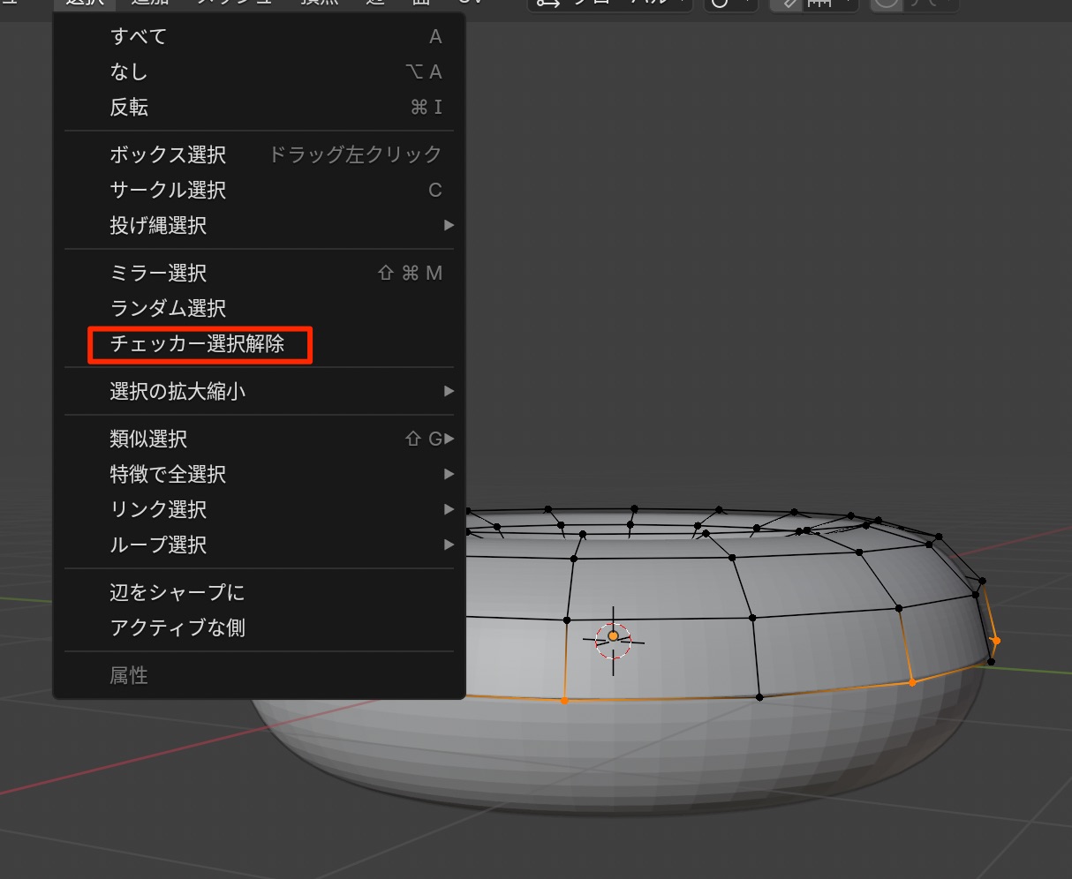Image resolution: width=1072 pixels, height=879 pixels.
Task: Activate ボックス選択 box select
Action: 168,154
